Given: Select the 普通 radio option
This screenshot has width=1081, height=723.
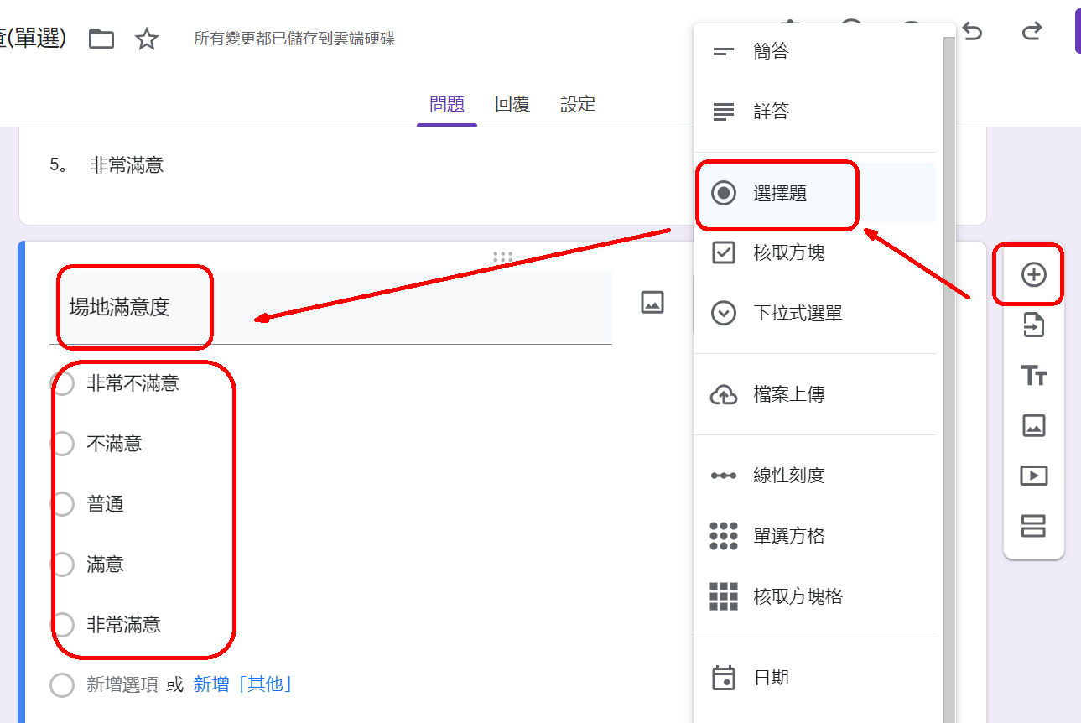Looking at the screenshot, I should (x=63, y=504).
